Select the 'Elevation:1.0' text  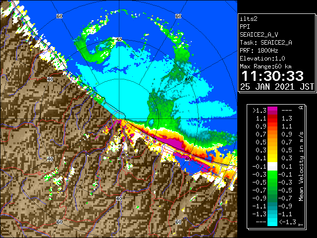pyautogui.click(x=263, y=59)
